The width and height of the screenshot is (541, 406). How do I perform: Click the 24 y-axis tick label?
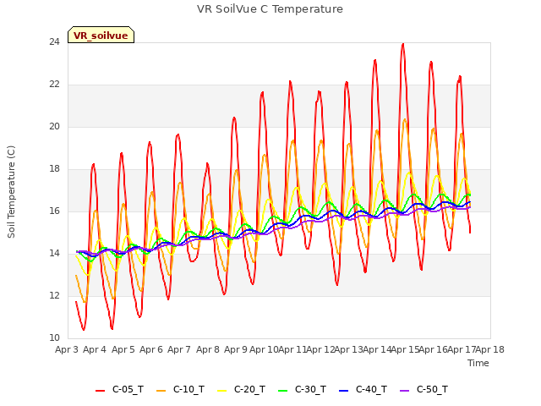coord(54,42)
